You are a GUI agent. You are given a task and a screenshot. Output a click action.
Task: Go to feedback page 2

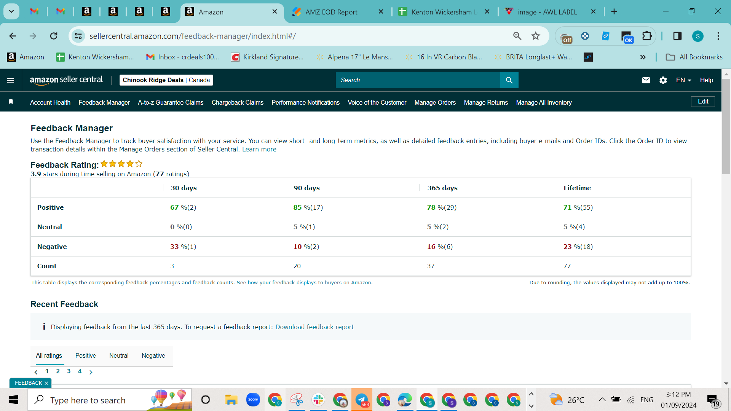58,371
